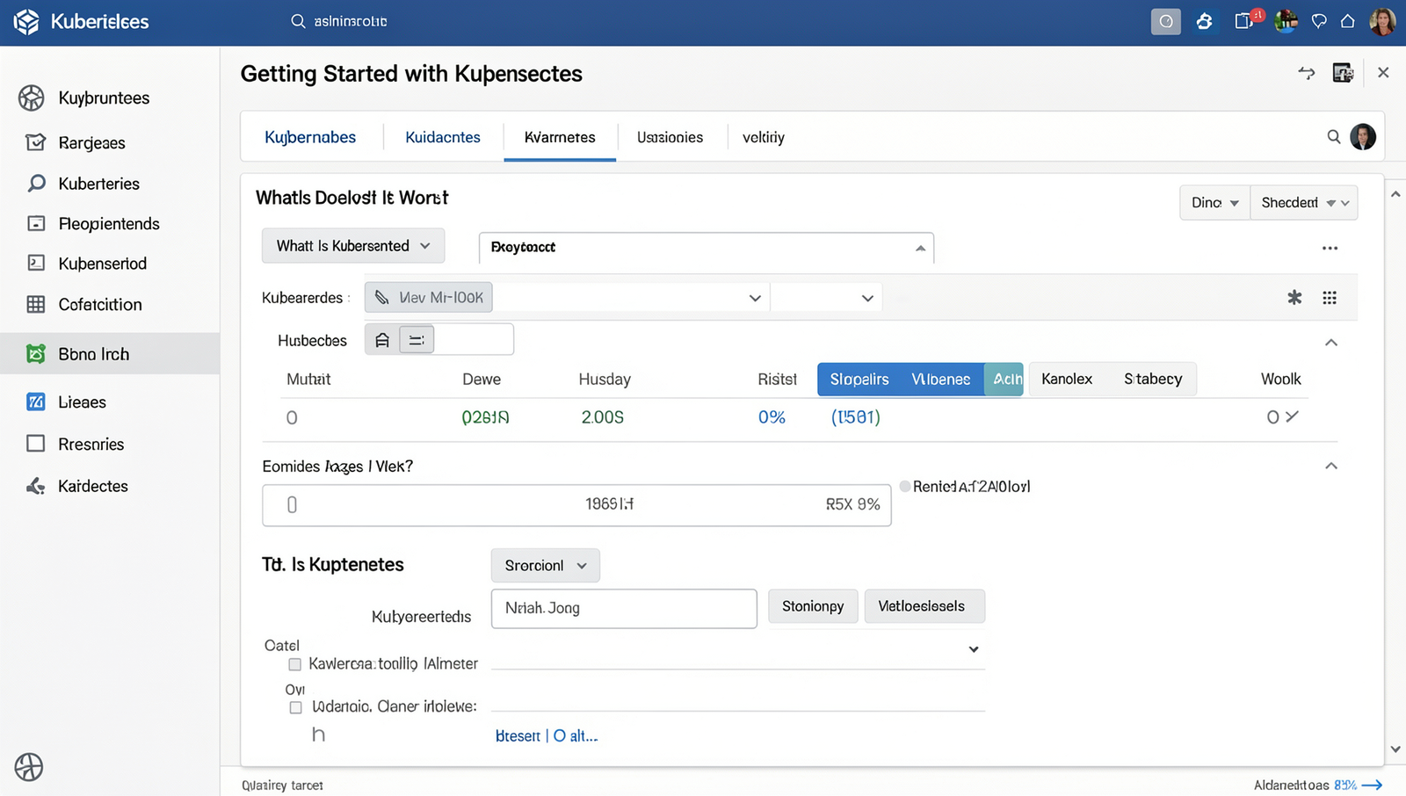
Task: Click the home icon in top bar
Action: 1347,21
